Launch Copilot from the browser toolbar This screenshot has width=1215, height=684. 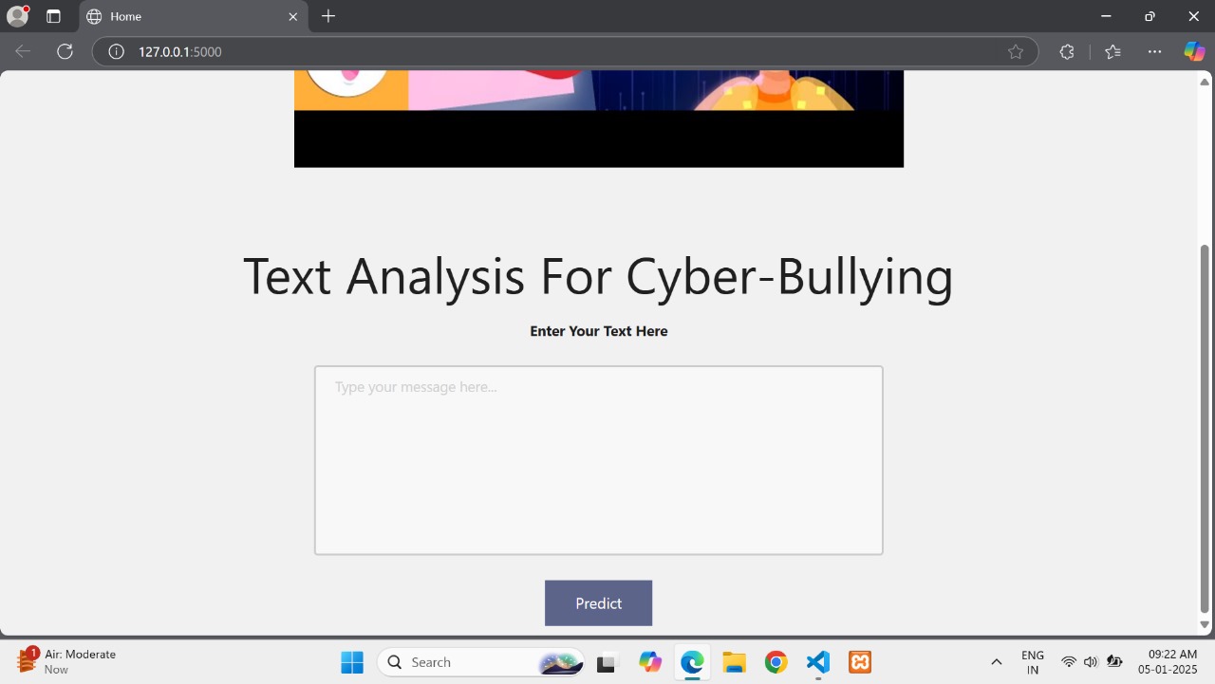[x=1194, y=51]
